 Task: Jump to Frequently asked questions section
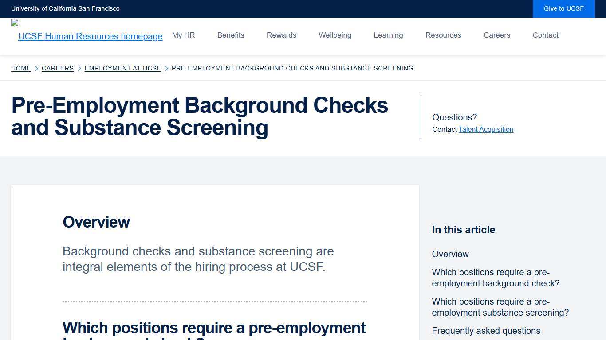coord(486,331)
